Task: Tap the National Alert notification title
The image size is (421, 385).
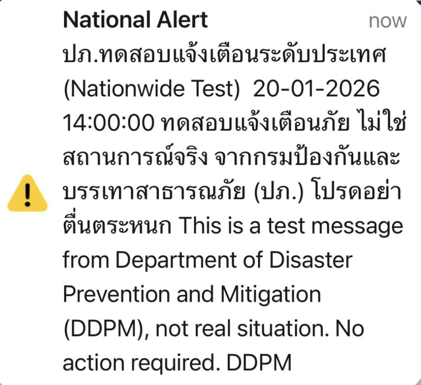Action: pyautogui.click(x=135, y=20)
